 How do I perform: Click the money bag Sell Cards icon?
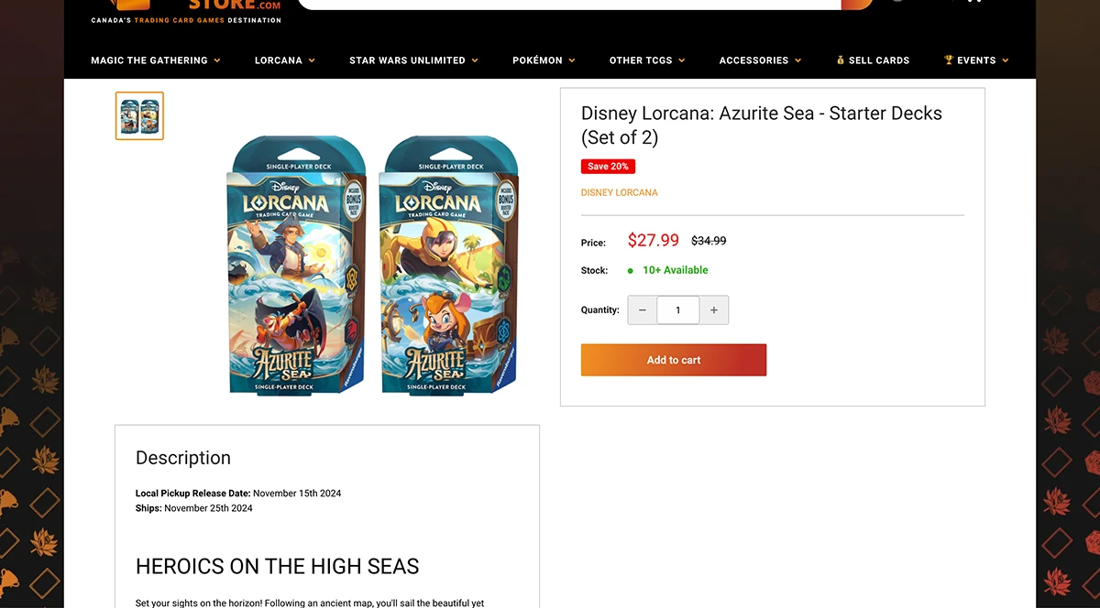[x=841, y=60]
